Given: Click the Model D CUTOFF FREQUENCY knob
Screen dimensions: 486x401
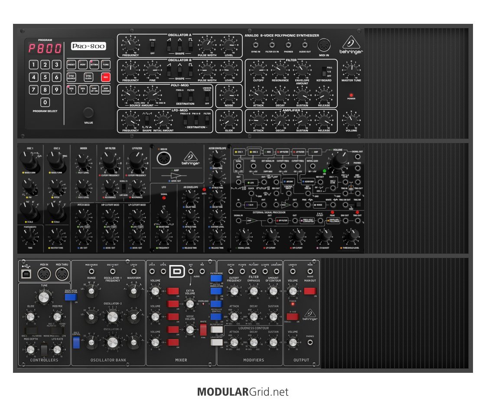Looking at the screenshot, I should tap(234, 291).
